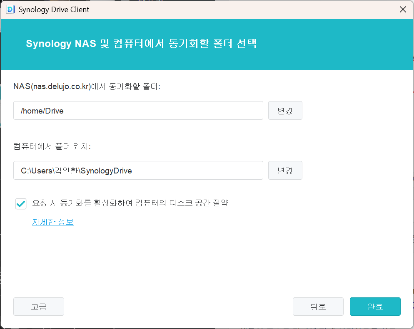Finish setup with the 완료 button
This screenshot has width=414, height=329.
pyautogui.click(x=375, y=306)
